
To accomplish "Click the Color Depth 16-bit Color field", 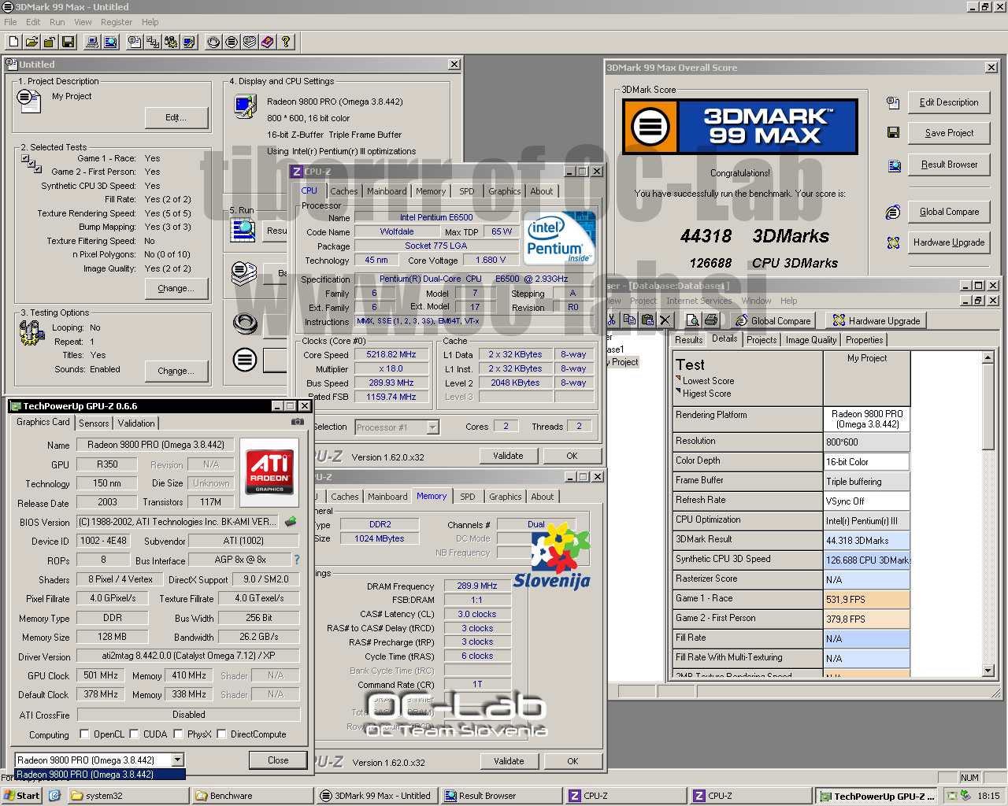I will [866, 461].
